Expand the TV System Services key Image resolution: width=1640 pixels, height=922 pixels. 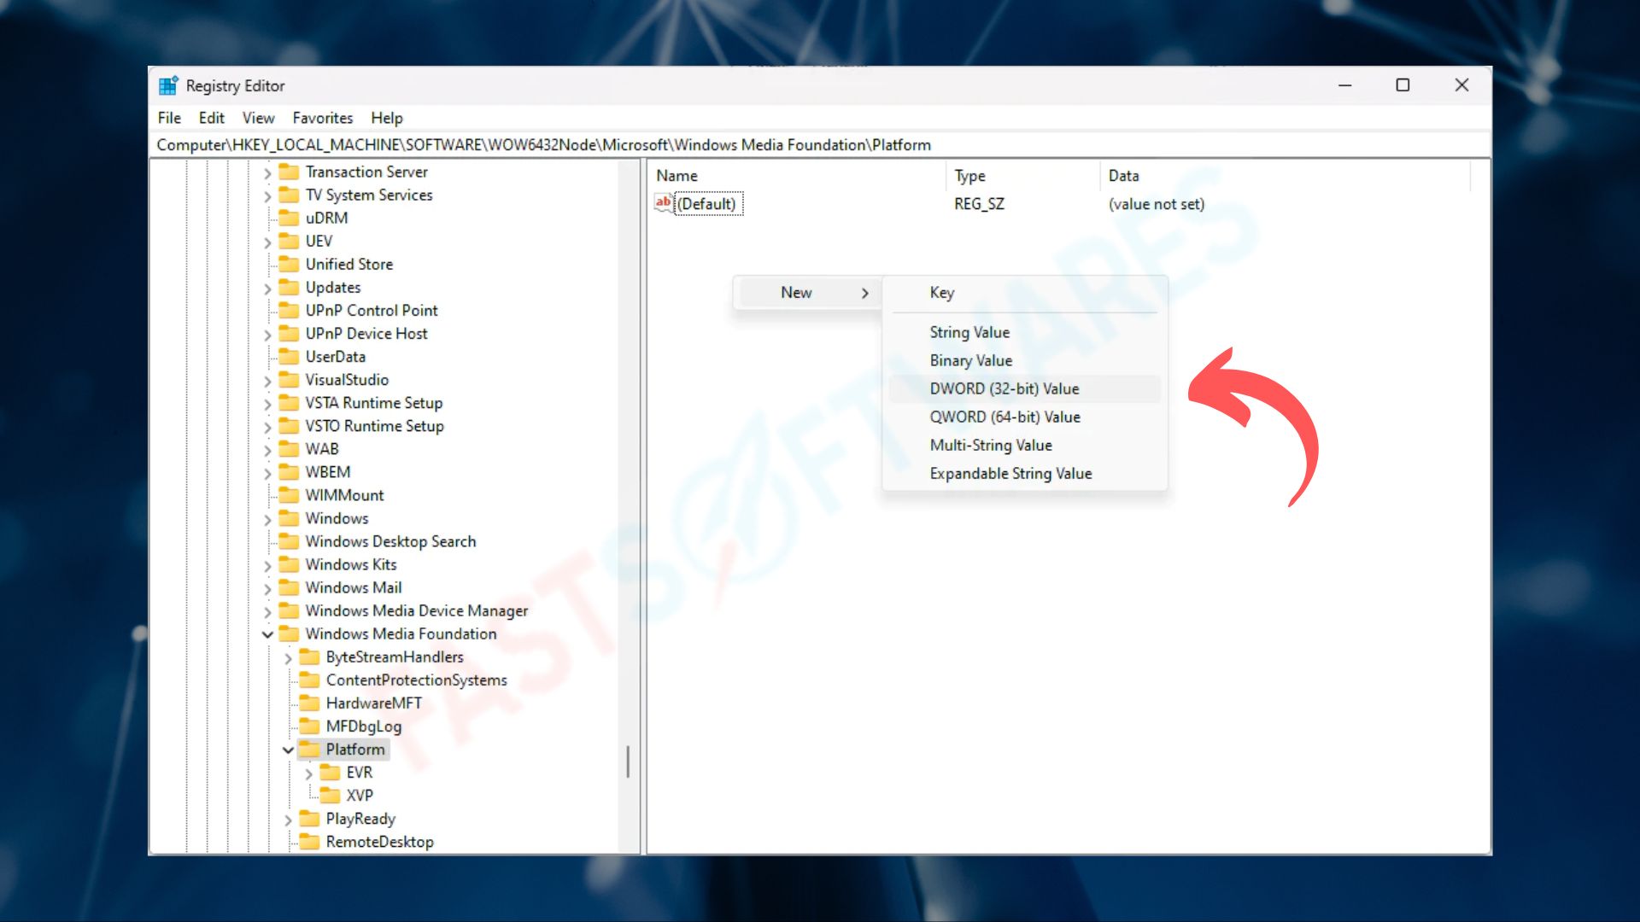(267, 196)
